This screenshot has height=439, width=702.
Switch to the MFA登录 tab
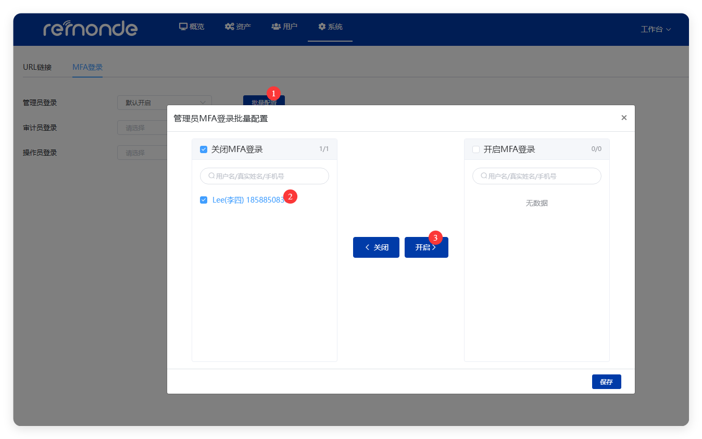[x=87, y=67]
